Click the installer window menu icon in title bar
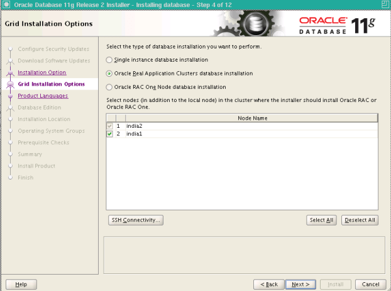The image size is (391, 291). click(x=6, y=4)
